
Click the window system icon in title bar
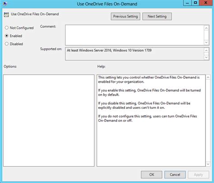click(x=5, y=4)
